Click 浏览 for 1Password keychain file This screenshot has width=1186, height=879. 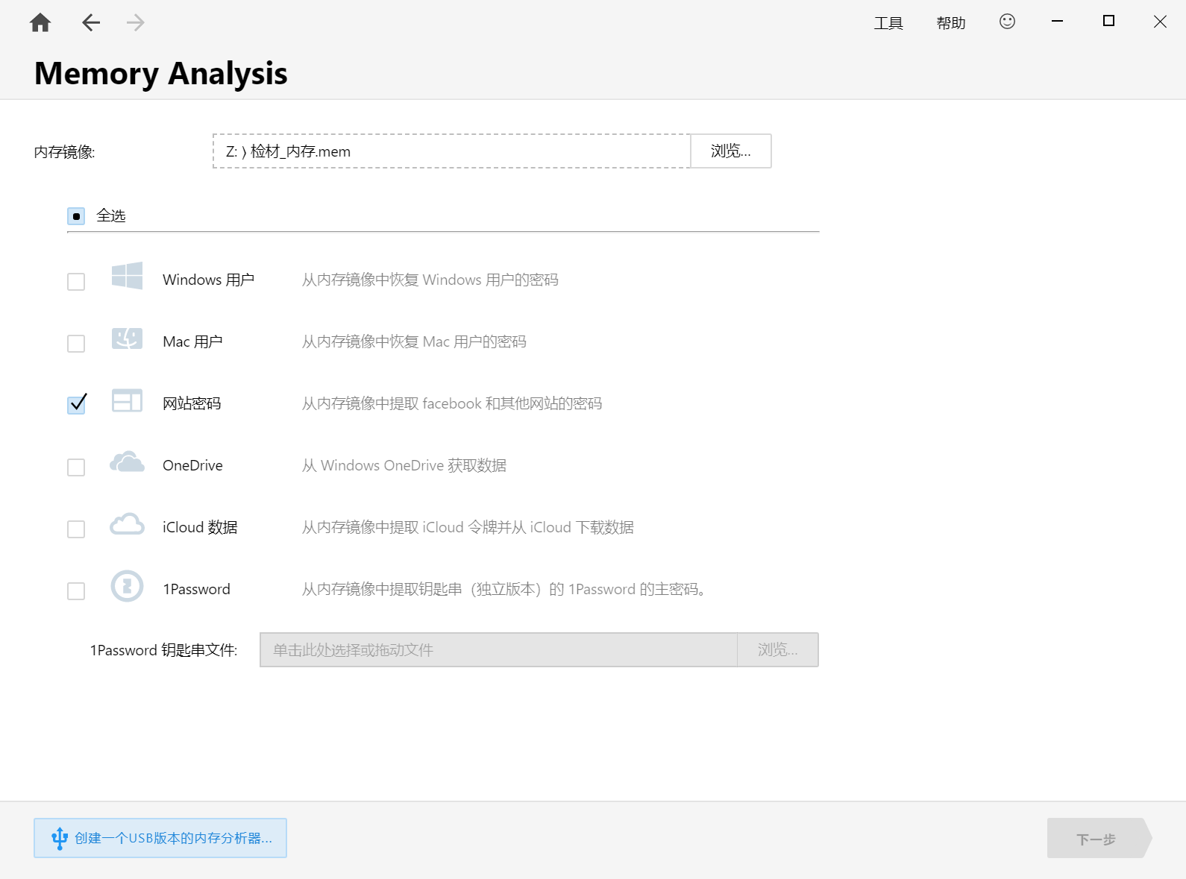(778, 650)
